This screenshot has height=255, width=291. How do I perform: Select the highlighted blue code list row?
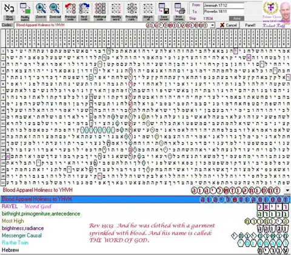pos(145,199)
